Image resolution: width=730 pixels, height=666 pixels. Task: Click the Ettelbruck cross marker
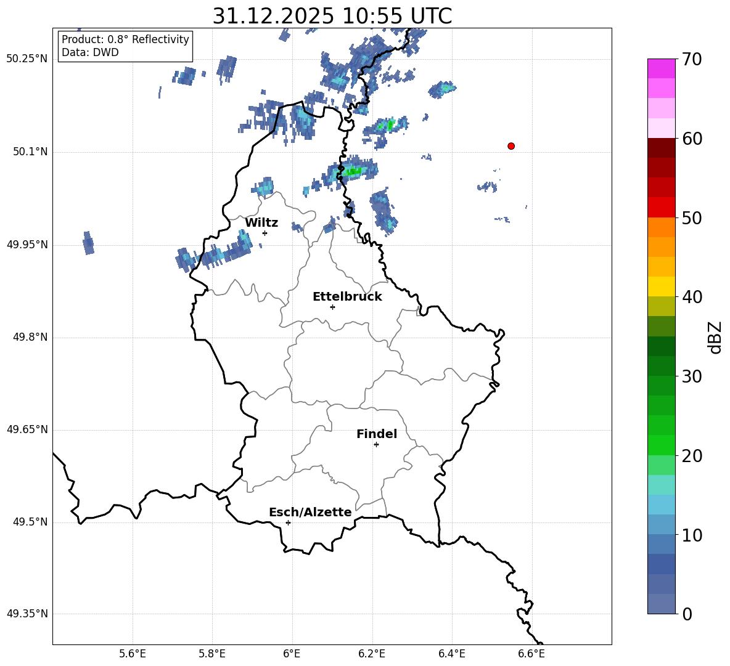coord(332,307)
